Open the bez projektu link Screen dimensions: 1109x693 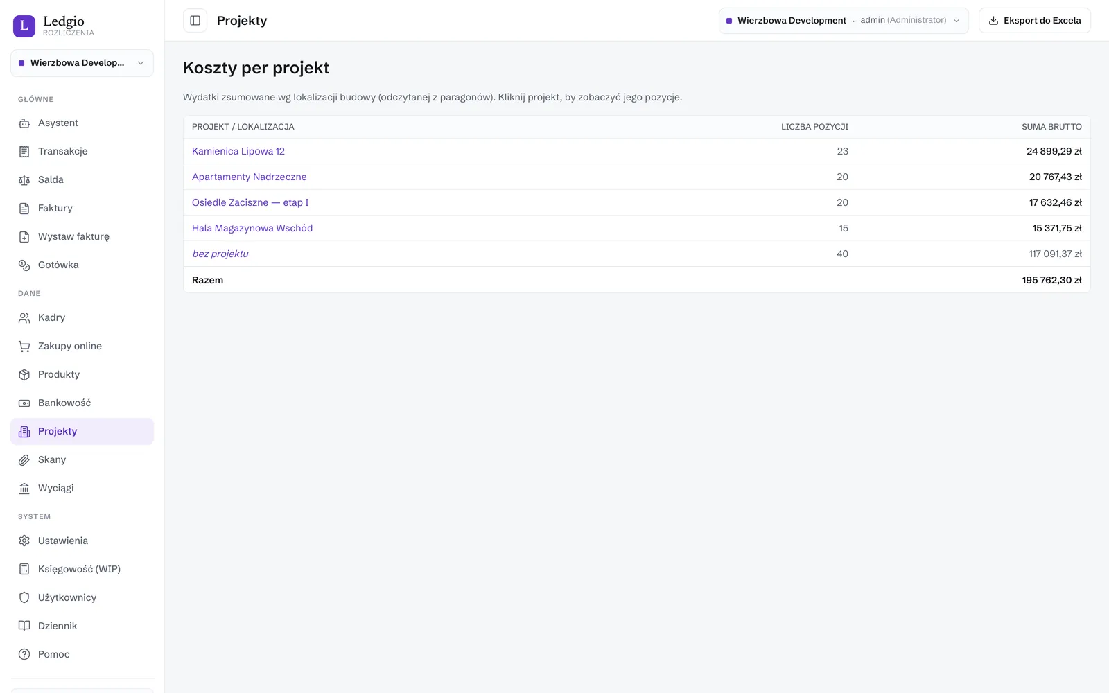(220, 254)
